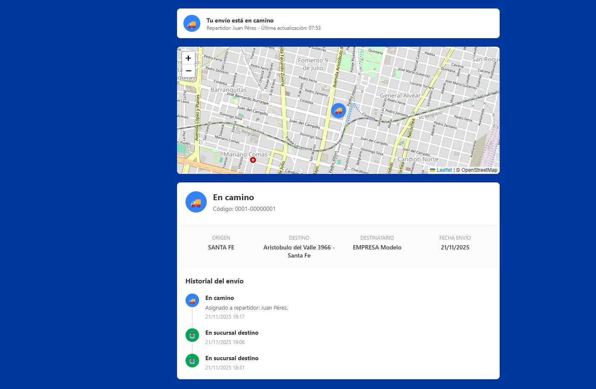Screen dimensions: 596x389
Task: Click 'Tu envío está en camino' banner title
Action: 240,20
